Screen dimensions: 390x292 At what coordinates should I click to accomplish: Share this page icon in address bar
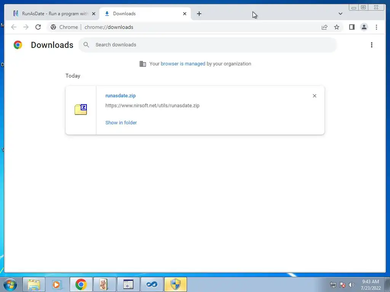(324, 27)
